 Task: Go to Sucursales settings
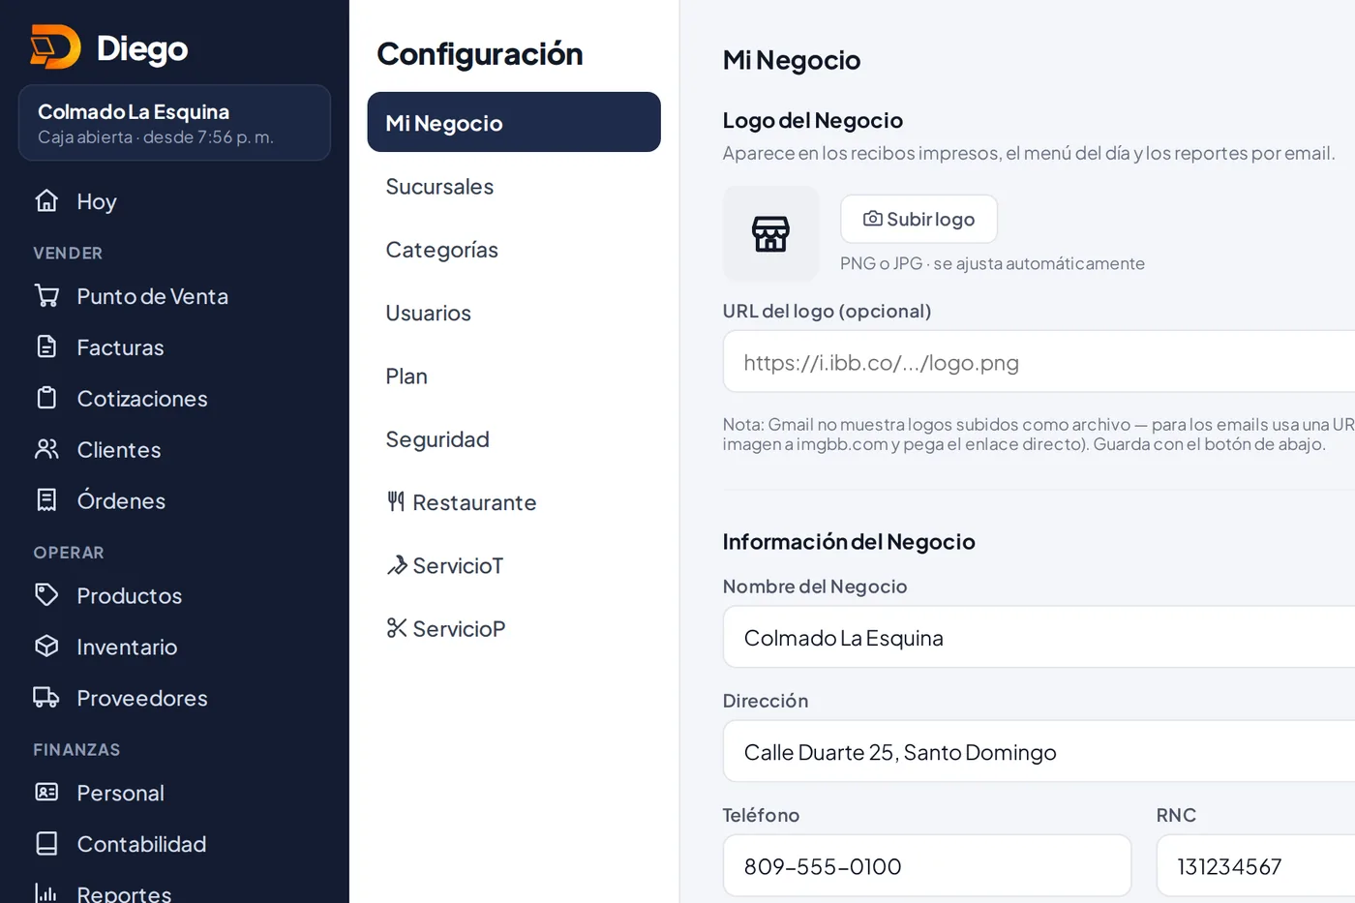point(514,186)
